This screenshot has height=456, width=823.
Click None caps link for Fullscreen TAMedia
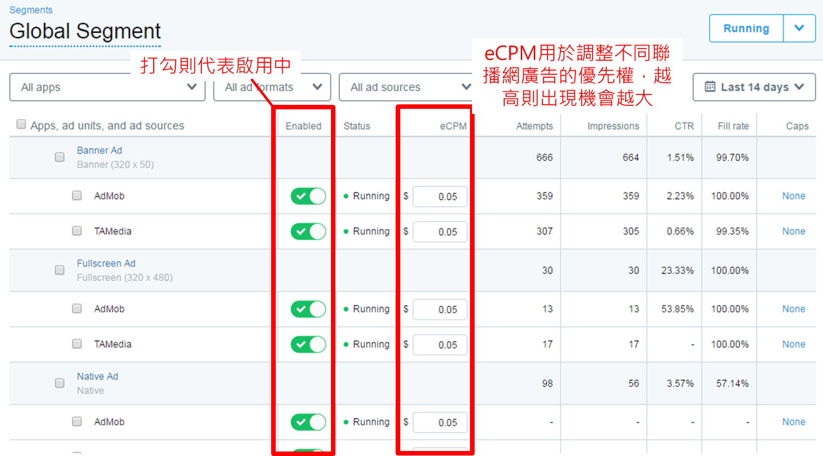(793, 344)
